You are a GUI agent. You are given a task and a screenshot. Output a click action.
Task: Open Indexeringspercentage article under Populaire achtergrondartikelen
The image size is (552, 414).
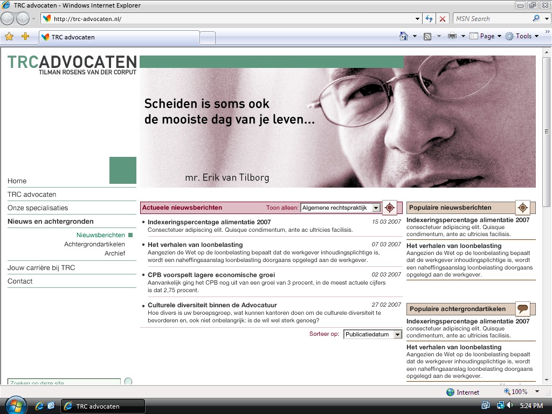(x=468, y=321)
